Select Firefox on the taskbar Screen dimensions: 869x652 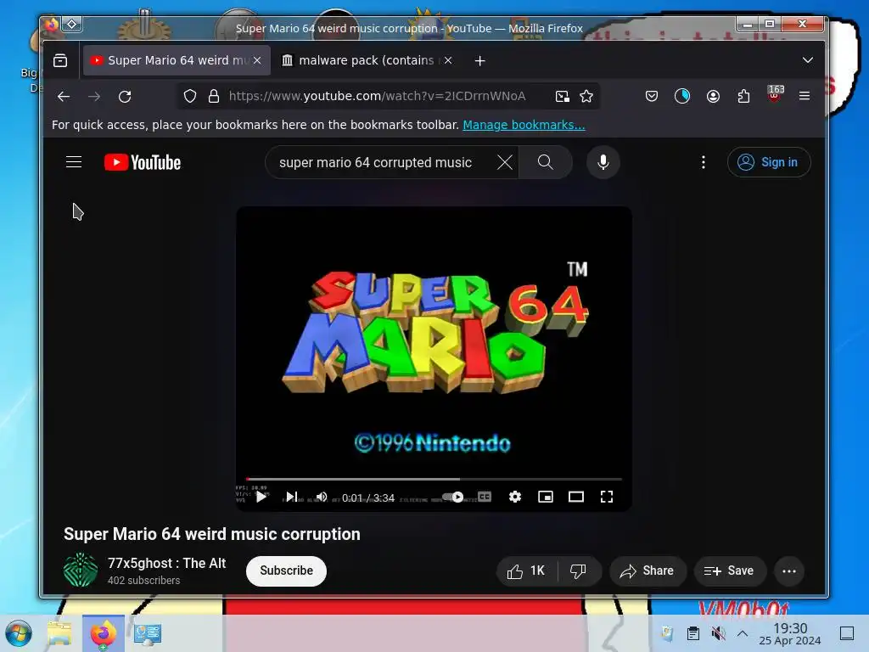click(104, 633)
